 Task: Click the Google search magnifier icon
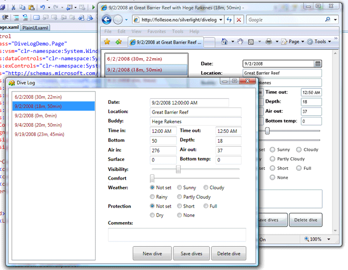coord(328,19)
